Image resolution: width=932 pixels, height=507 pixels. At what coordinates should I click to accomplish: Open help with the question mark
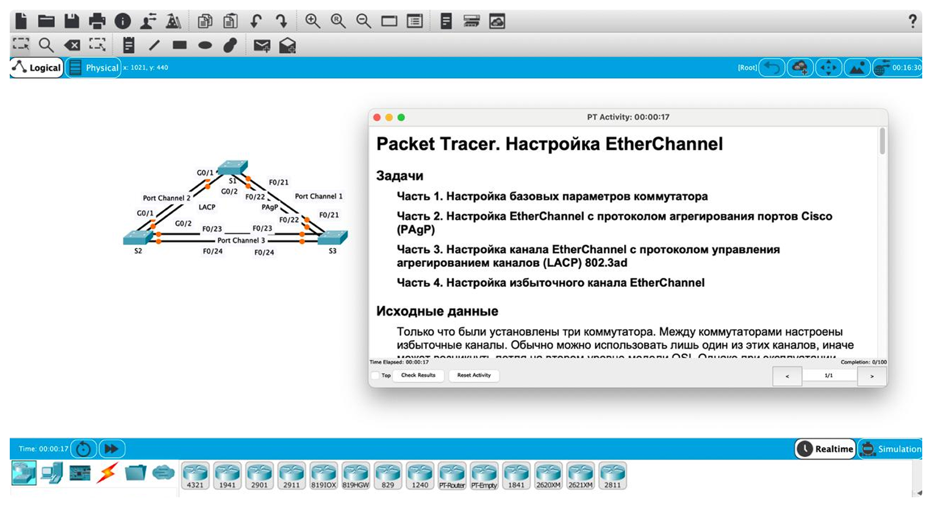coord(912,21)
